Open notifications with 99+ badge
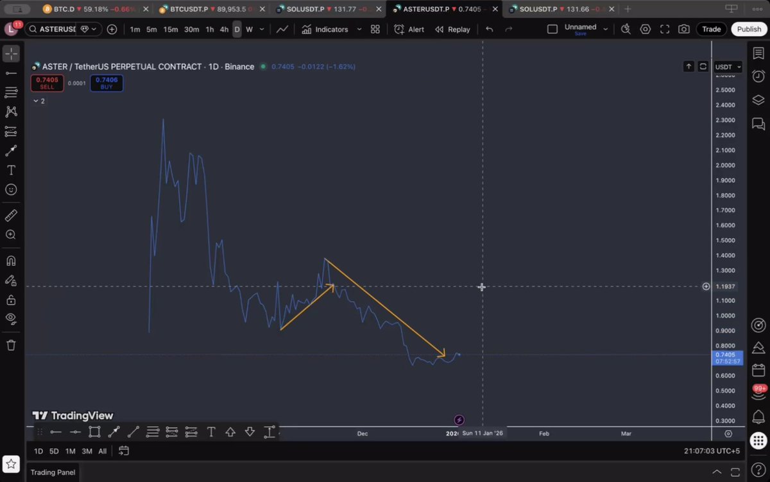 [759, 391]
